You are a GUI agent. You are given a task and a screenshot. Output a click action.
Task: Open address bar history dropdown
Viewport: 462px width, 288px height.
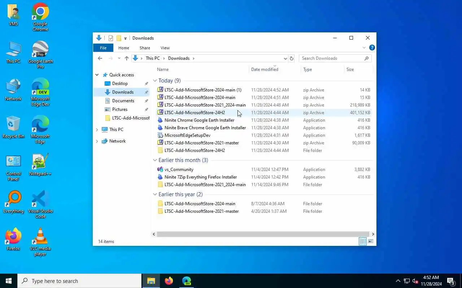pos(285,58)
